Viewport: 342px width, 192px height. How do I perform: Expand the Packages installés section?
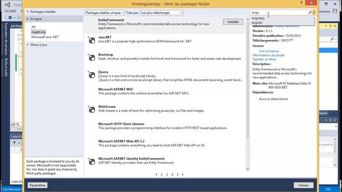pyautogui.click(x=28, y=12)
